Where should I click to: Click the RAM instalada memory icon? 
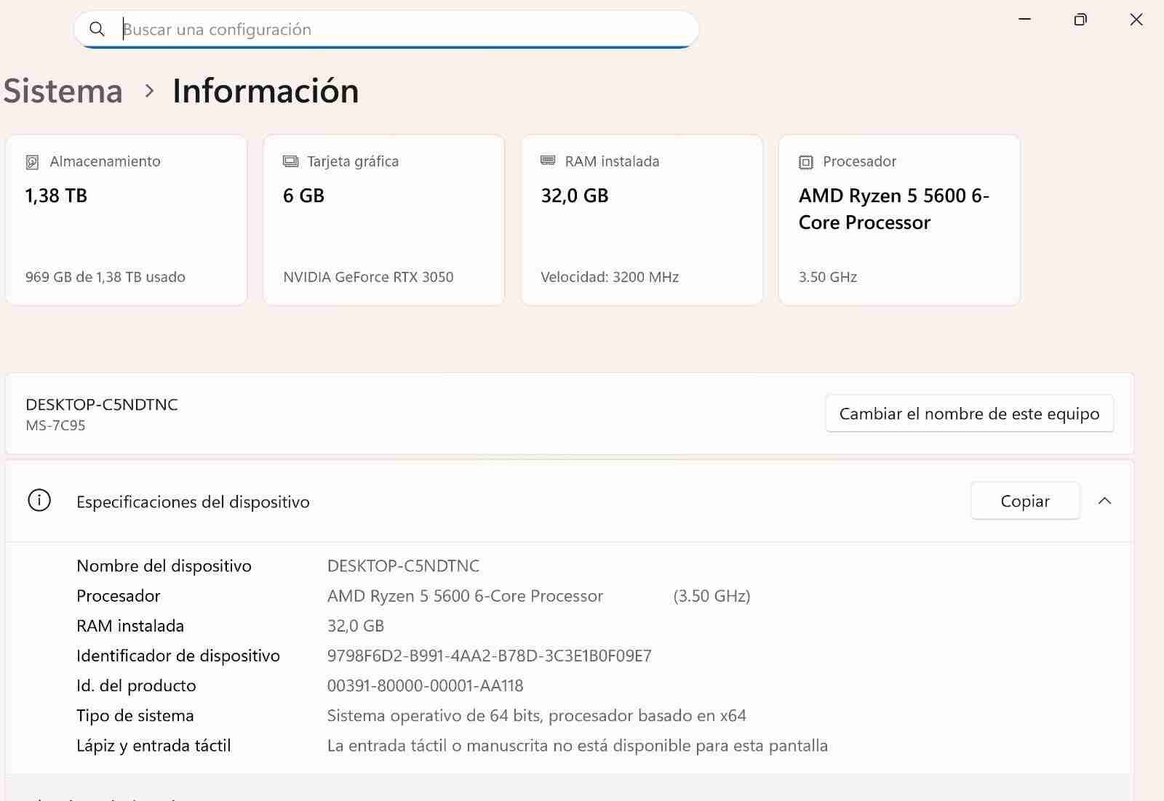point(548,161)
